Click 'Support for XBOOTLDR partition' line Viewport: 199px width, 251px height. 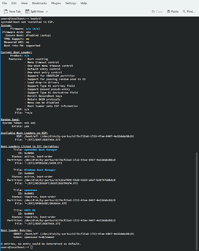click(51, 76)
